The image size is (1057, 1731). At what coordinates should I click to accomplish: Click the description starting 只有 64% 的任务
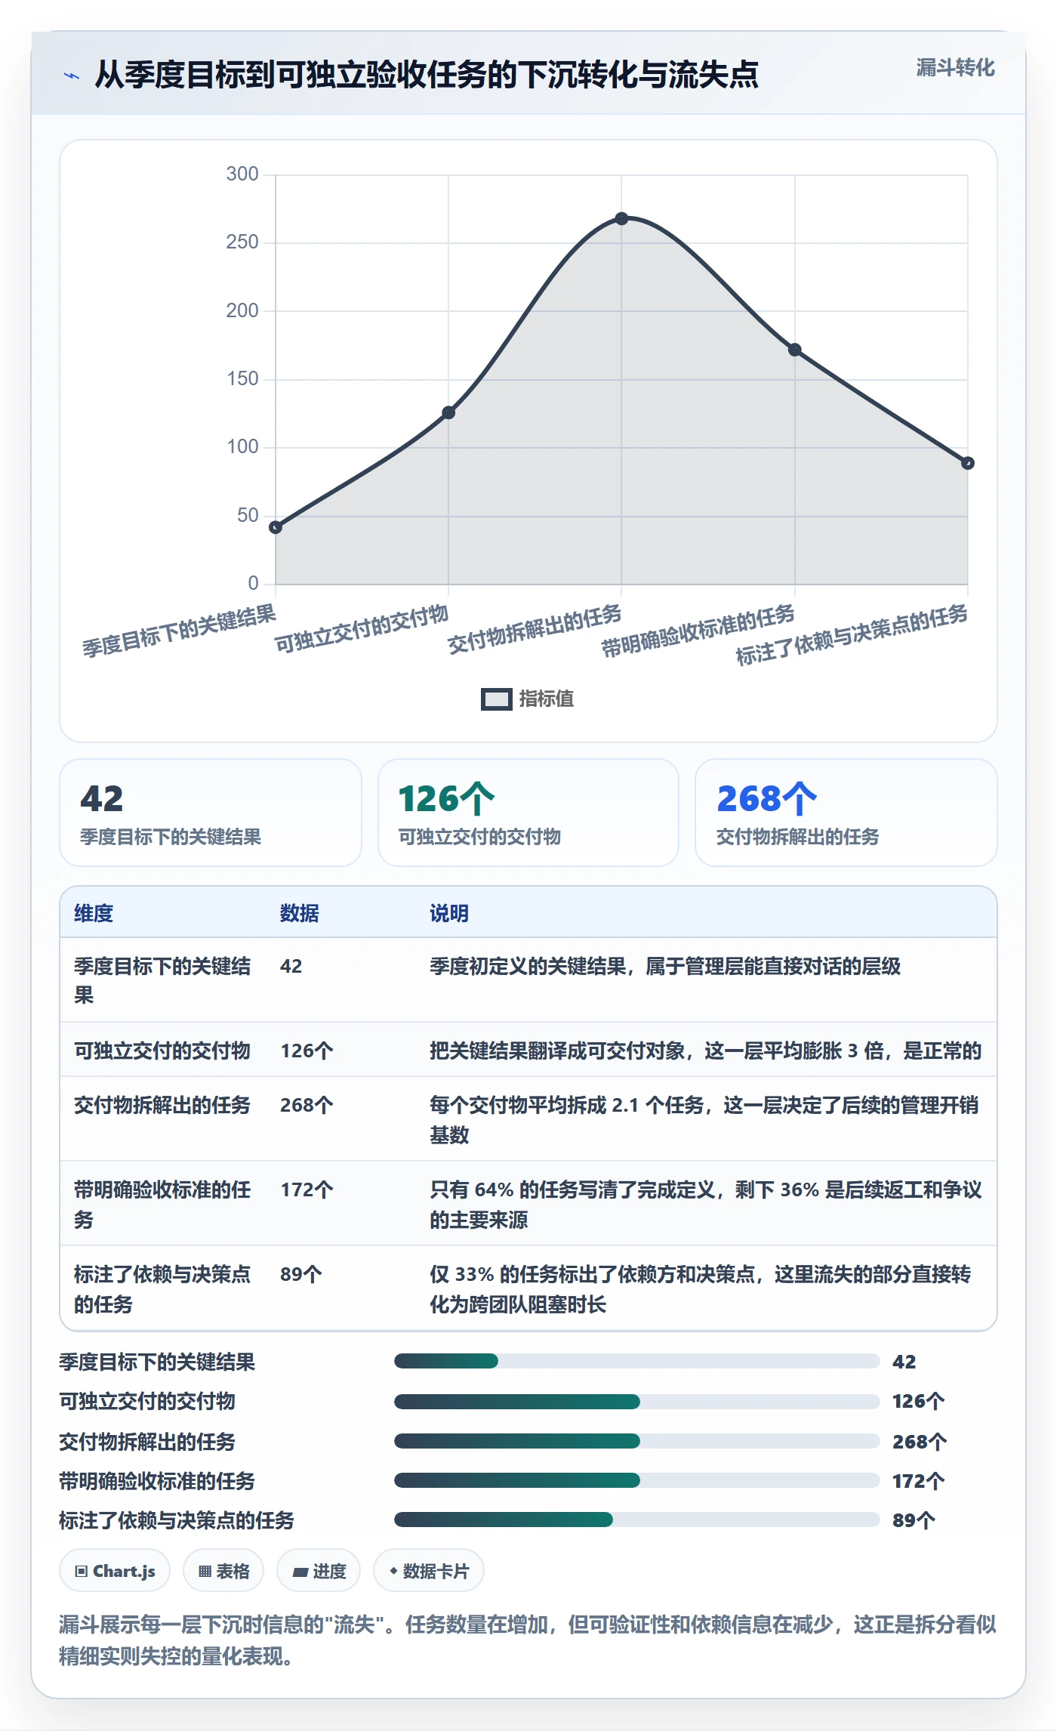pyautogui.click(x=706, y=1205)
